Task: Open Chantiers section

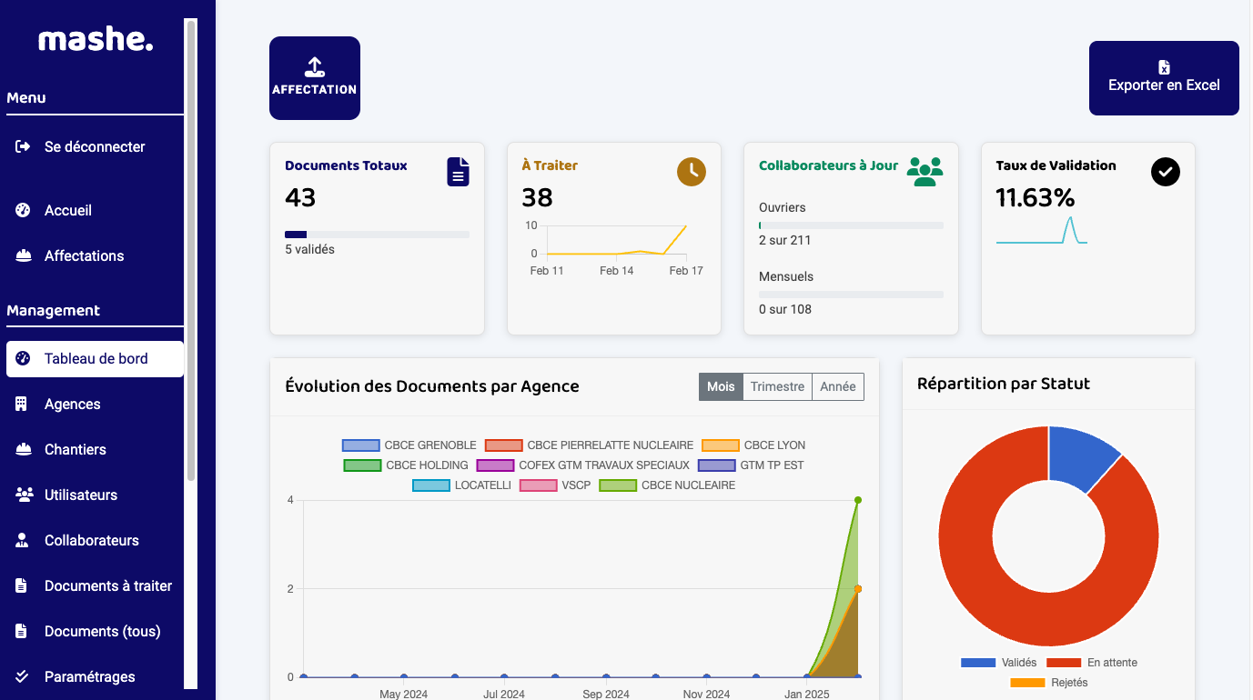Action: 95,449
